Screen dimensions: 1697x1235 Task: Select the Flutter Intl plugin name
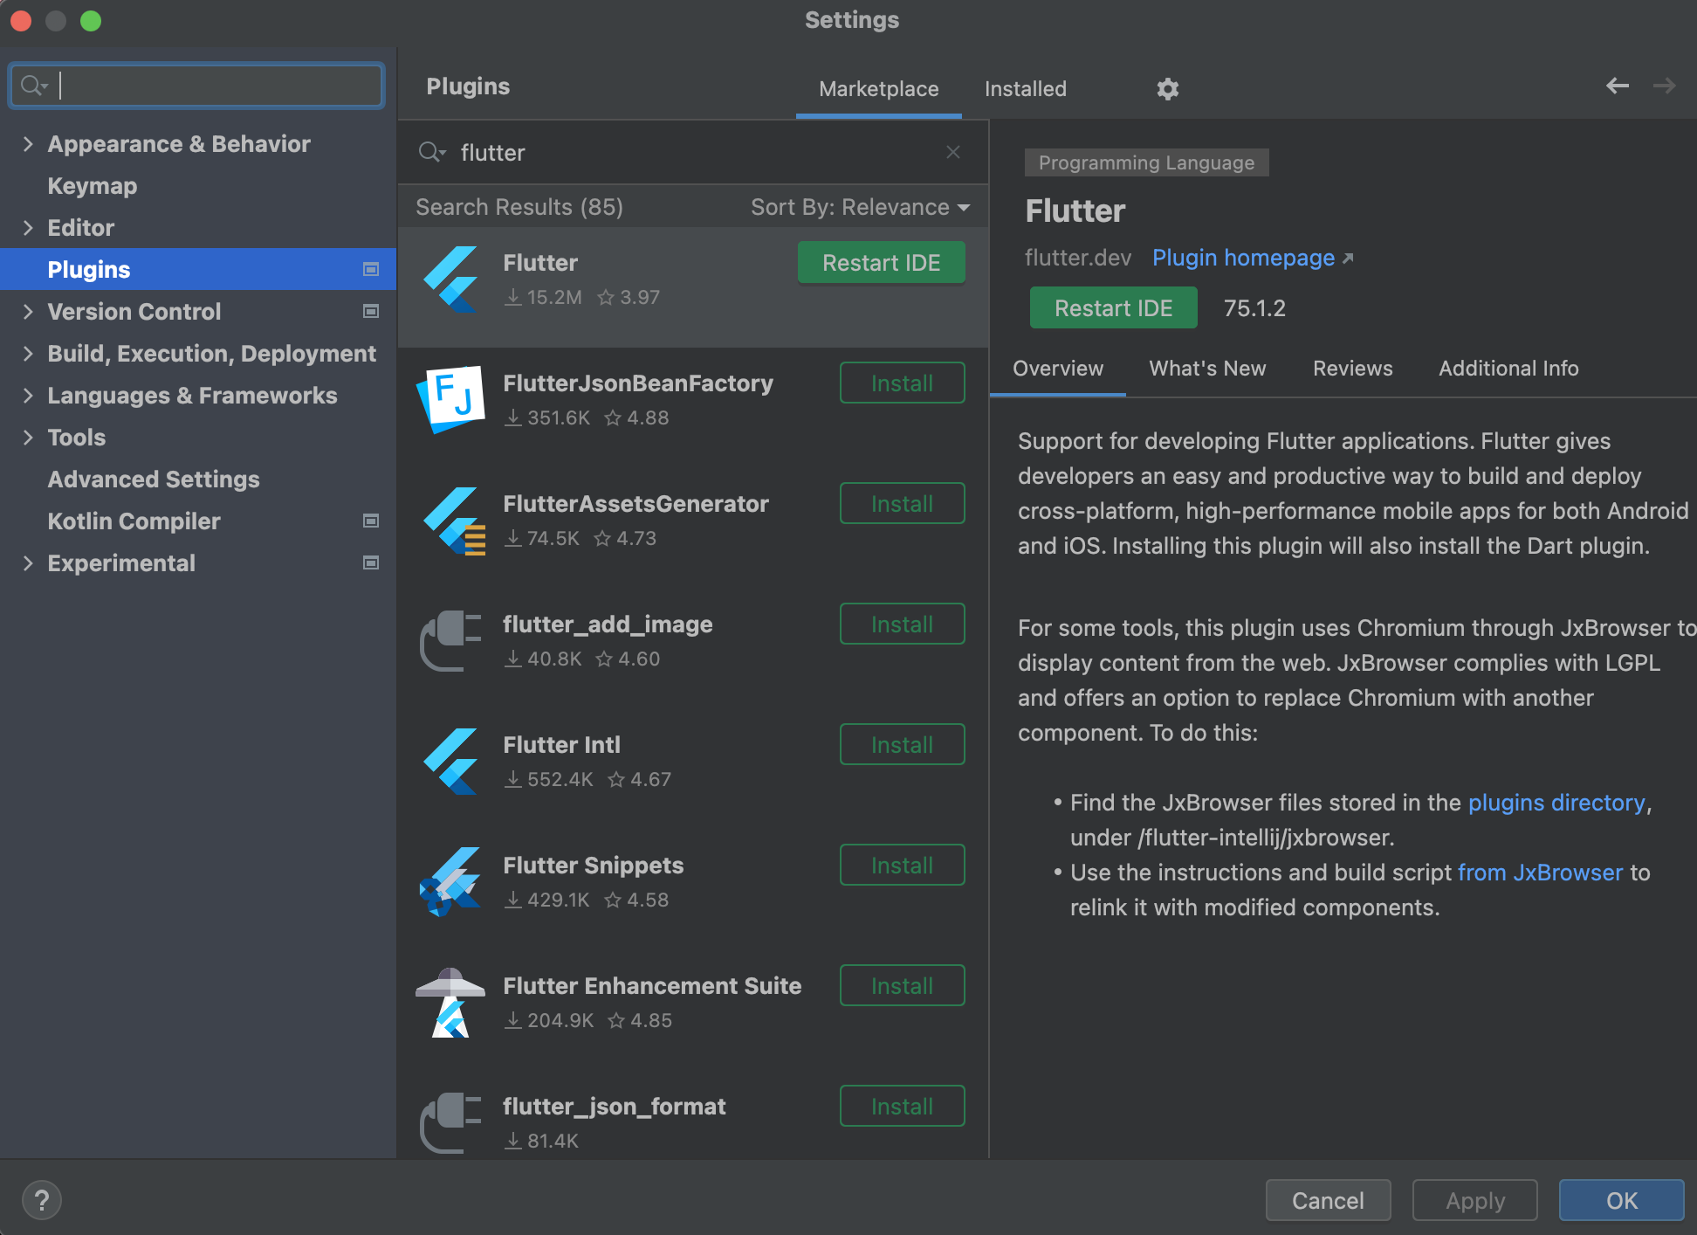[562, 745]
